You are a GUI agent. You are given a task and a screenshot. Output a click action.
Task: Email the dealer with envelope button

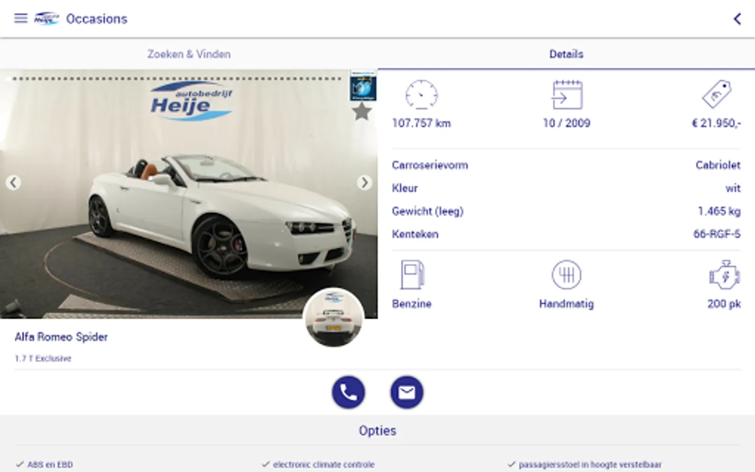[407, 392]
